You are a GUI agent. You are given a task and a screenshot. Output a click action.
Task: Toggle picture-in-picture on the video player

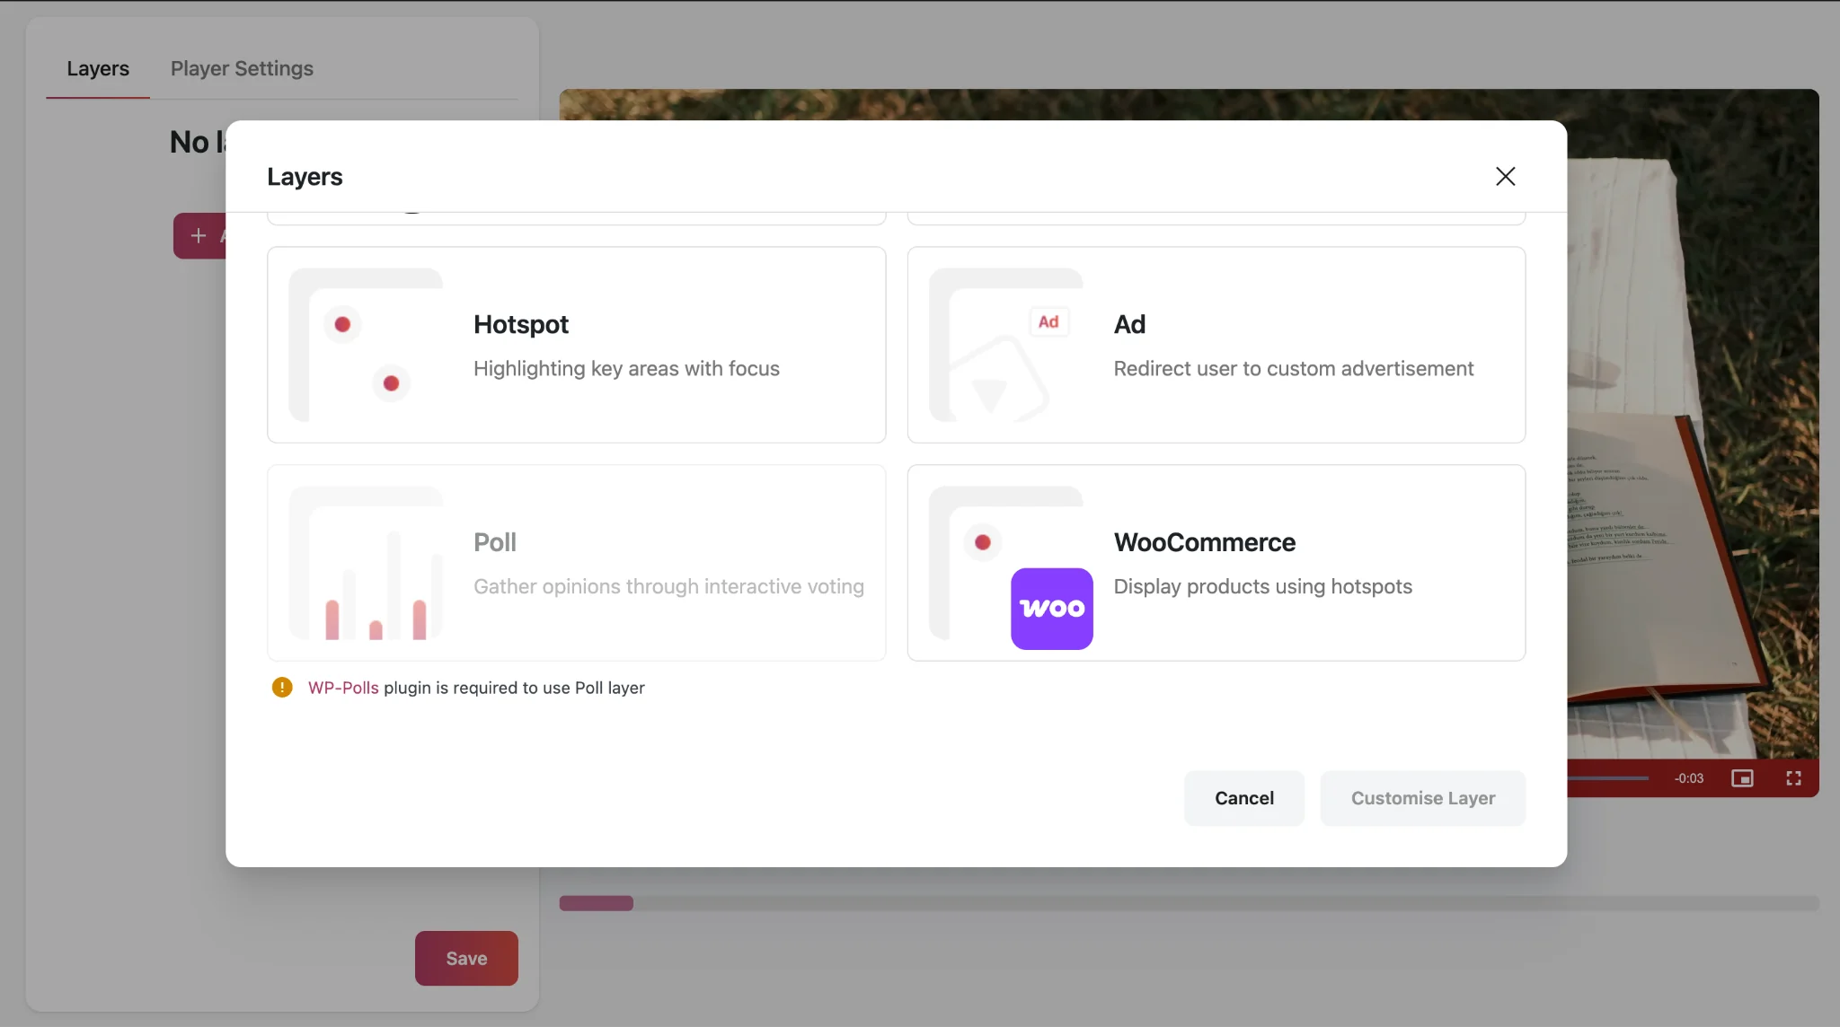[1742, 778]
